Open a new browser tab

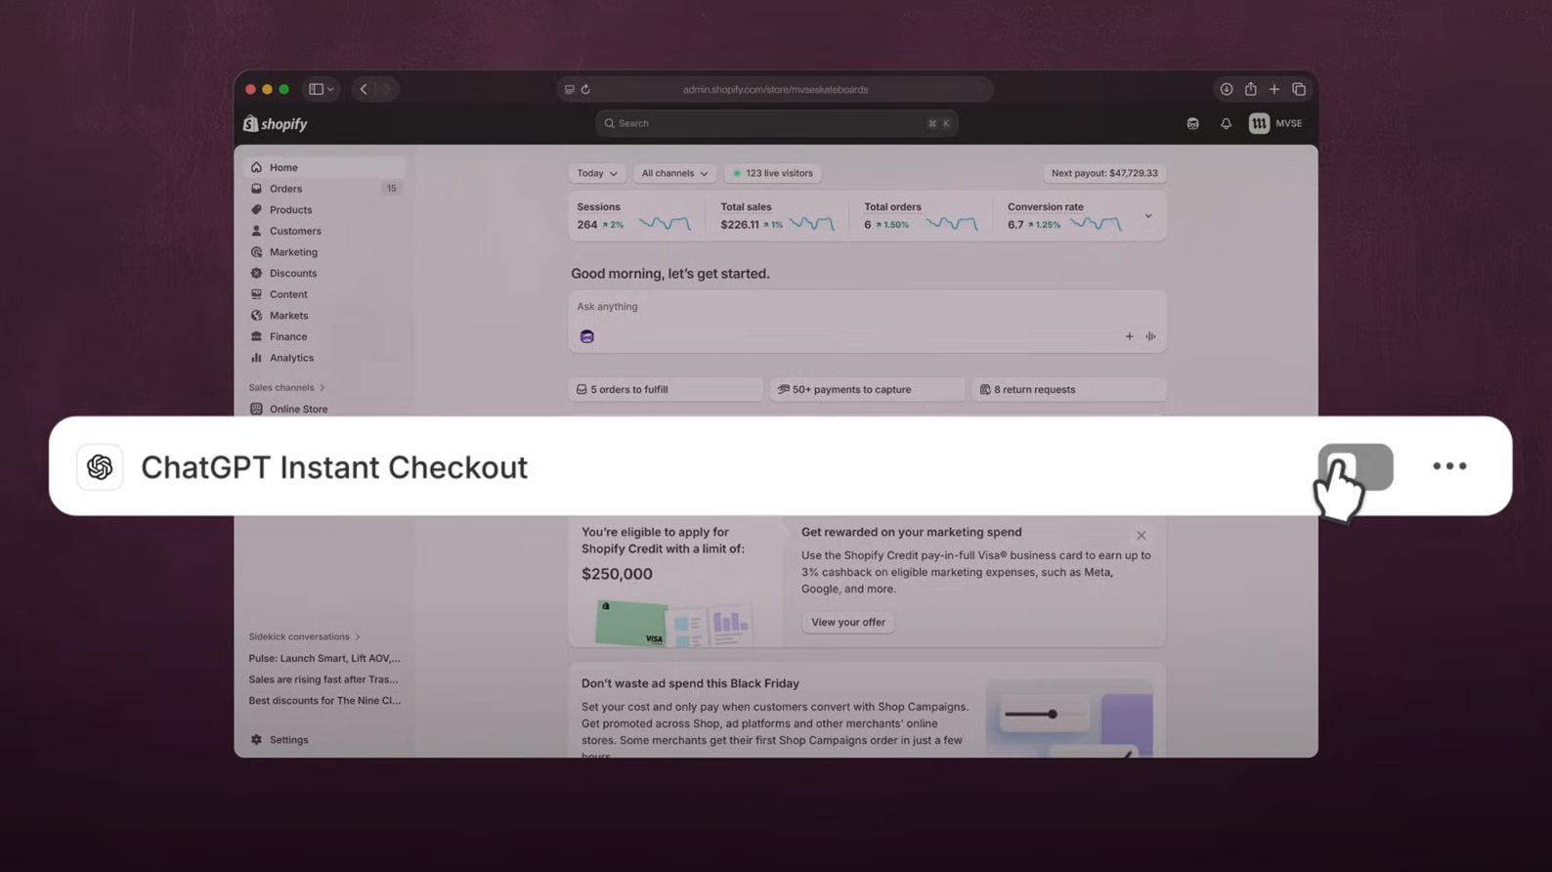coord(1274,89)
